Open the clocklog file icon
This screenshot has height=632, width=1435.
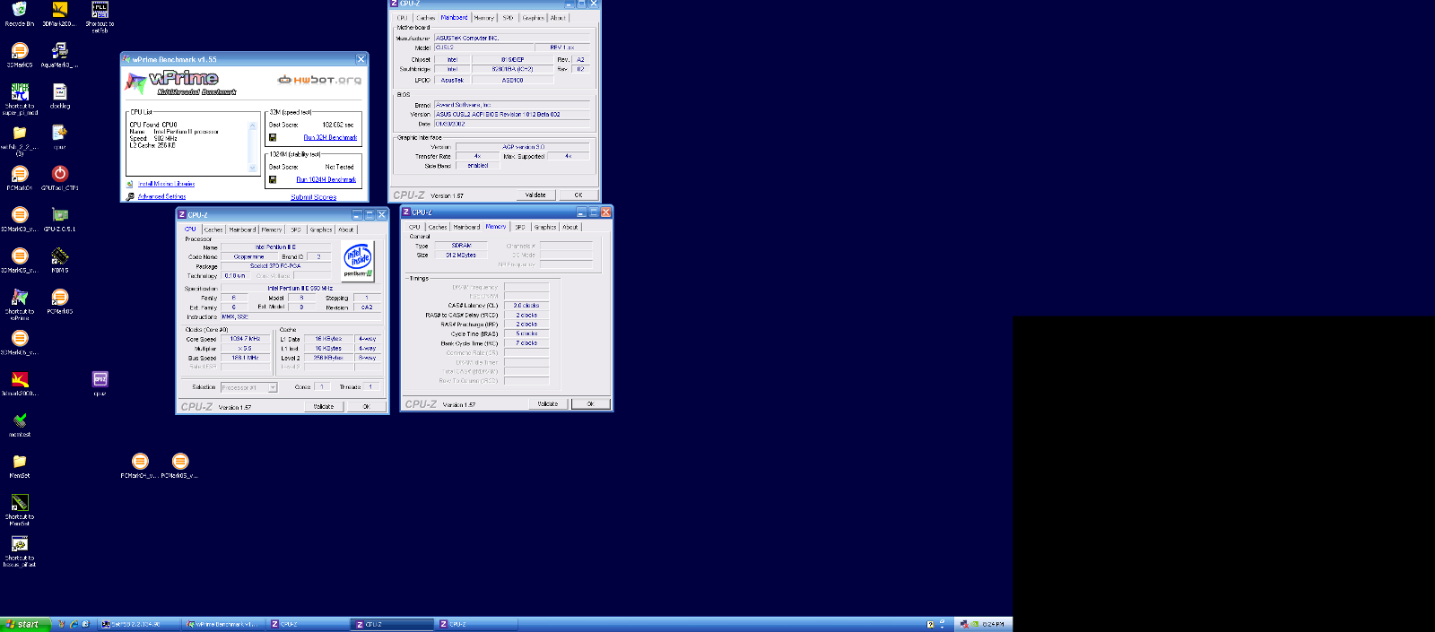60,95
